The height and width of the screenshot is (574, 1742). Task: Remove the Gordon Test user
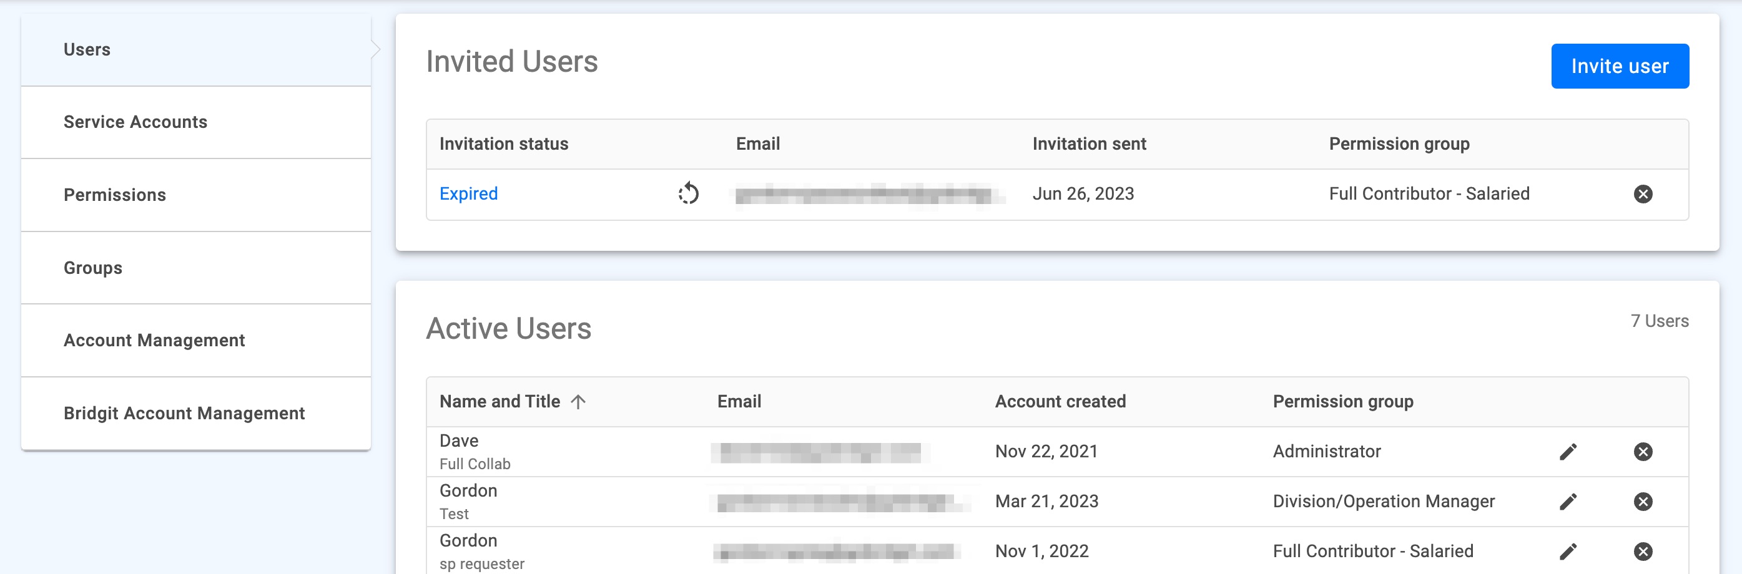point(1643,502)
